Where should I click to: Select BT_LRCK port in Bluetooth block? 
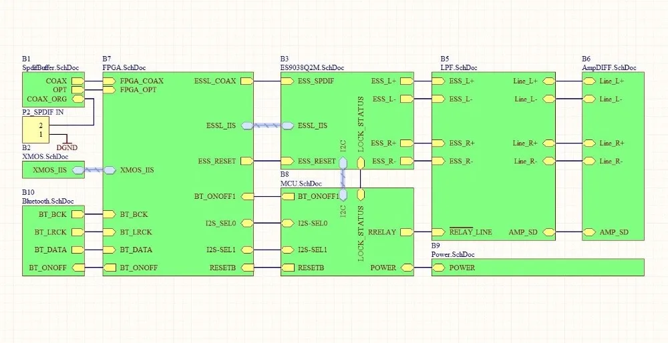pos(77,232)
